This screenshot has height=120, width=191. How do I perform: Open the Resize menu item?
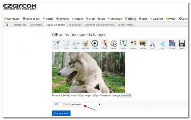click(x=48, y=19)
